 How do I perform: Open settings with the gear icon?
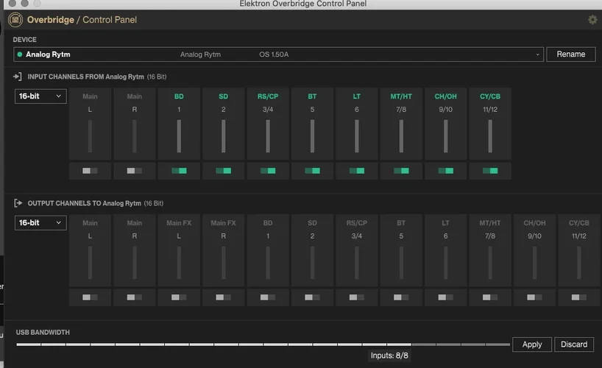point(592,20)
